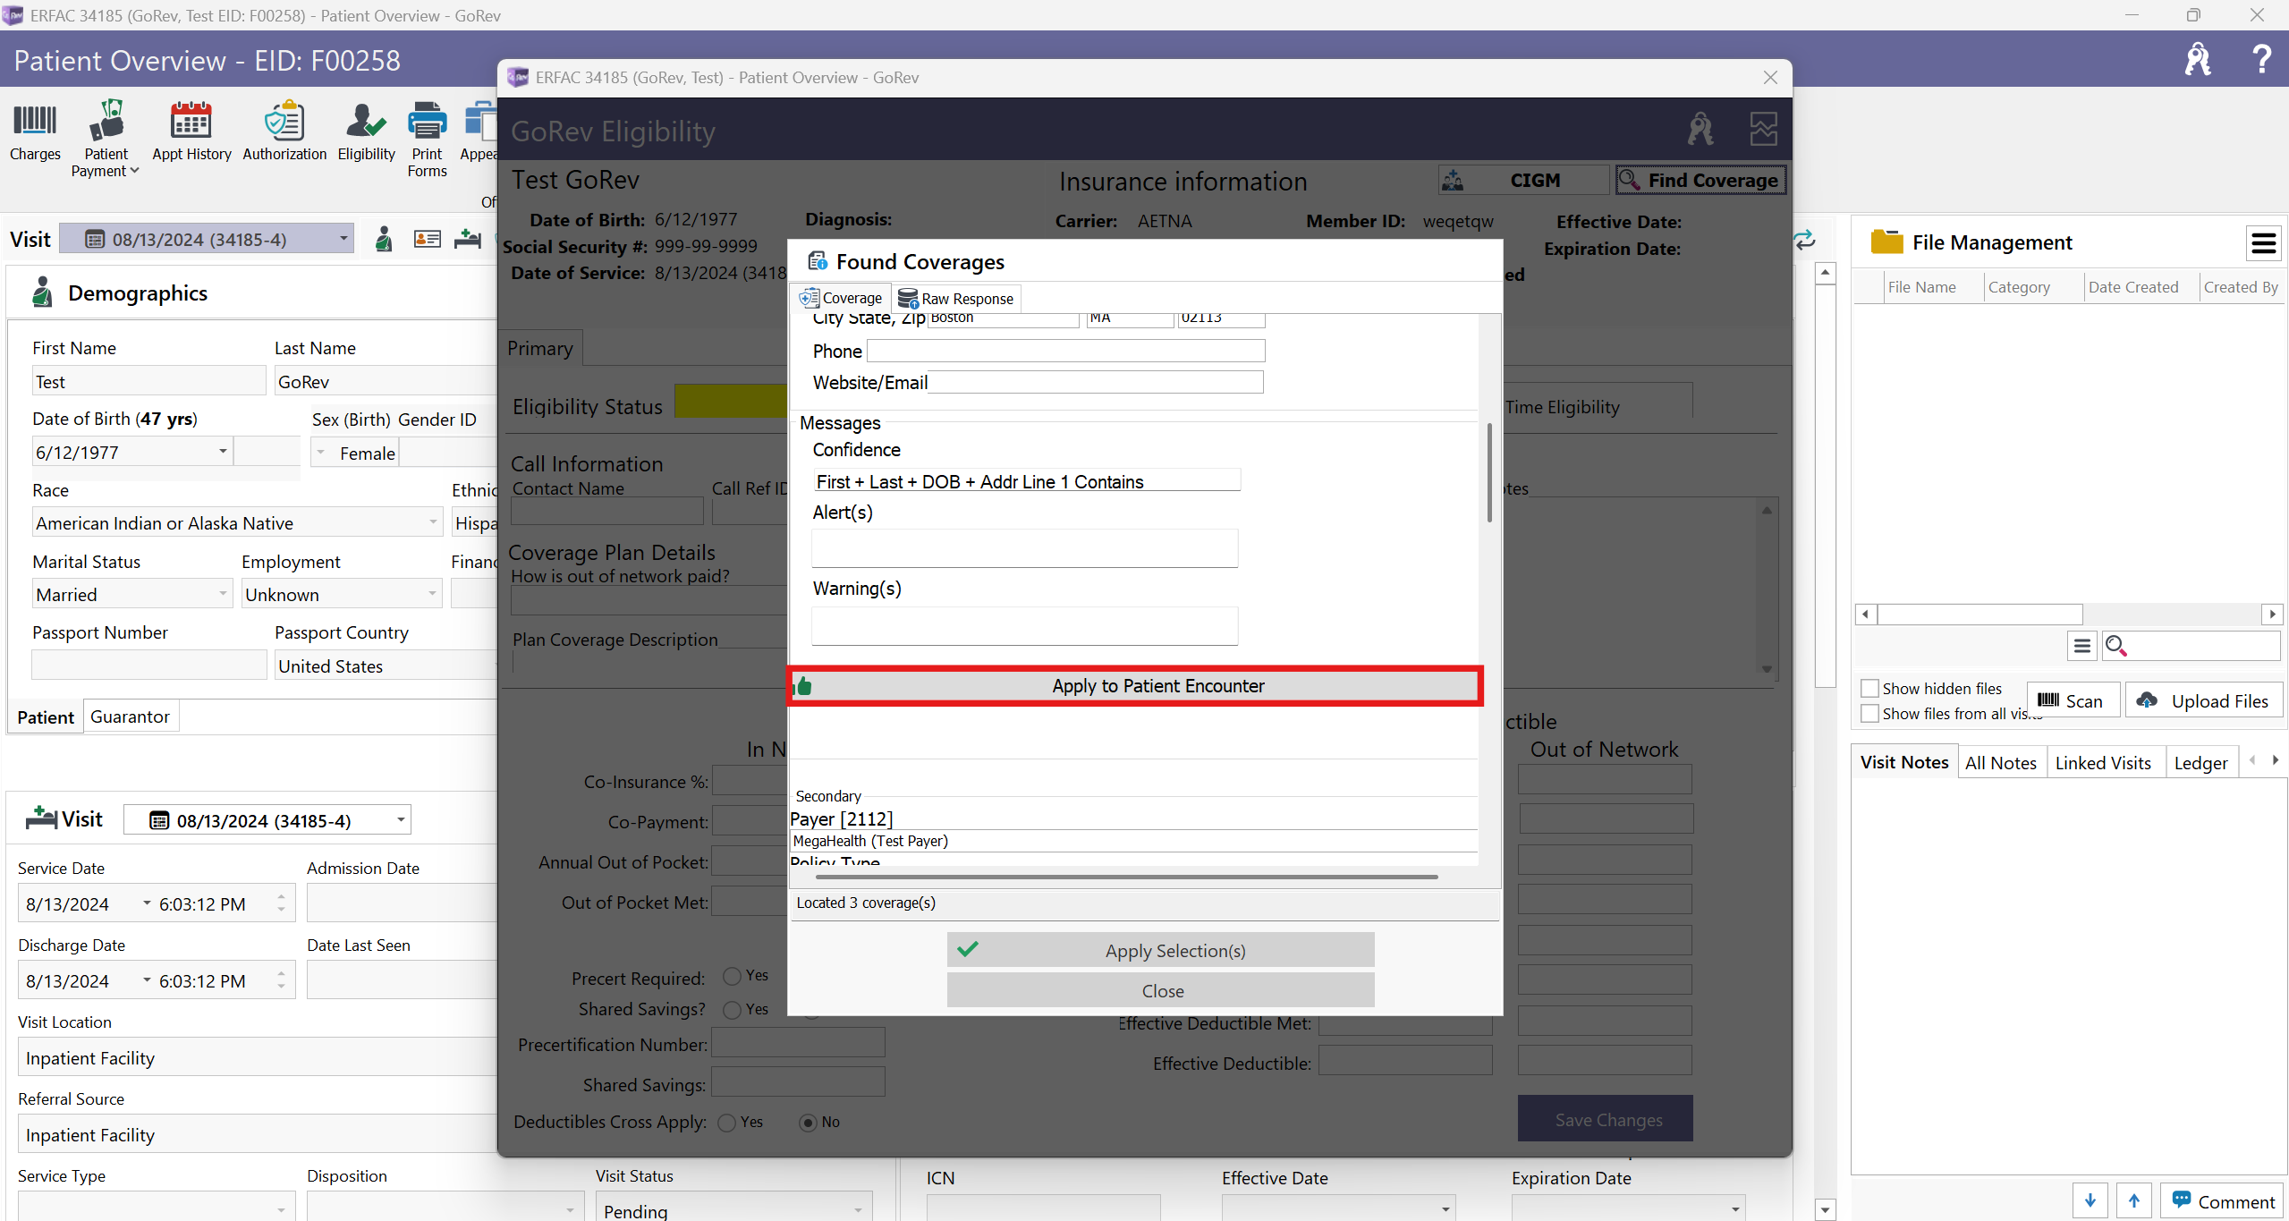Open the Charges barcode icon
The height and width of the screenshot is (1221, 2289).
(x=35, y=132)
